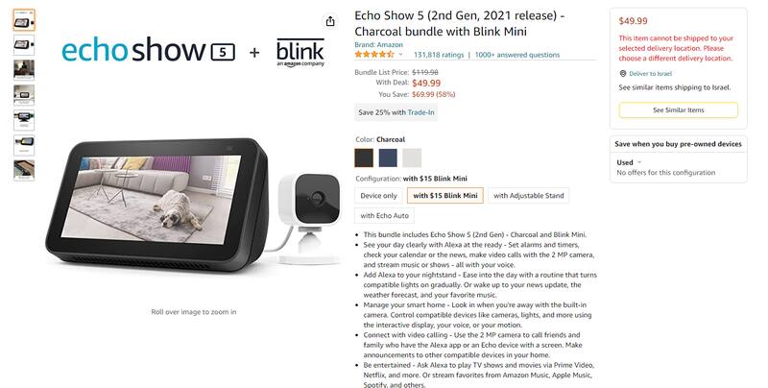The height and width of the screenshot is (388, 768).
Task: Expand the Used offers chevron
Action: [x=639, y=162]
